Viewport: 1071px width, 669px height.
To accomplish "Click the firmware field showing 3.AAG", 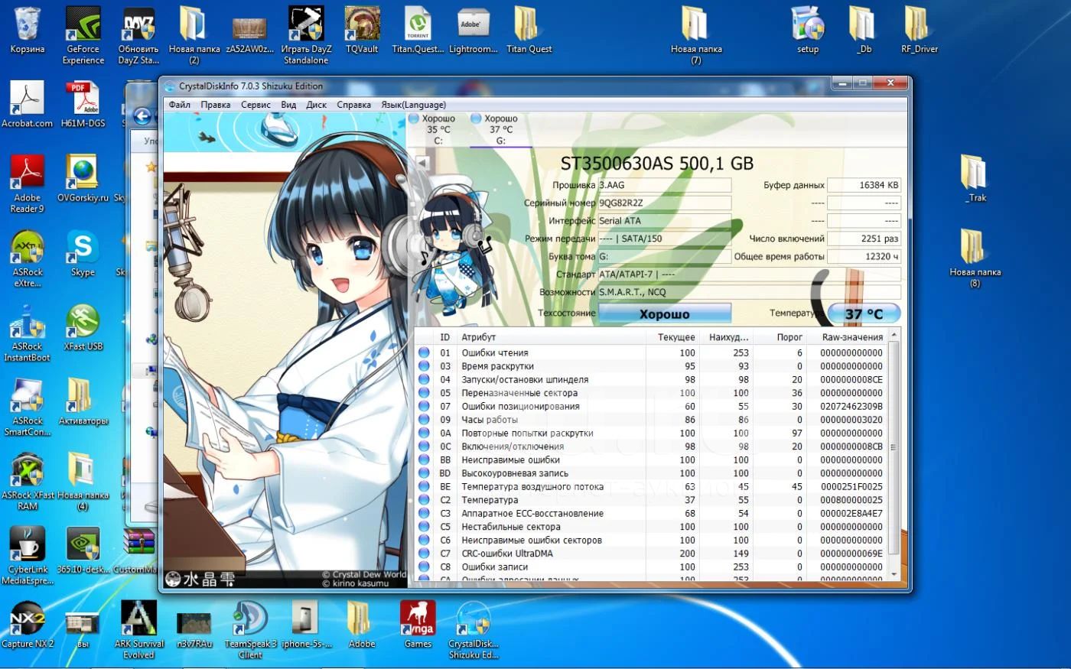I will 664,185.
